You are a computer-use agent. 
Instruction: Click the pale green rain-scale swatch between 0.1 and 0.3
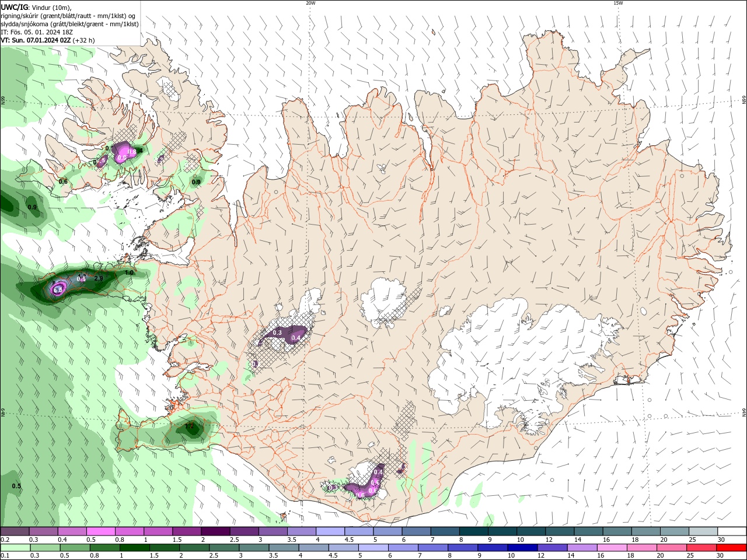[x=15, y=548]
